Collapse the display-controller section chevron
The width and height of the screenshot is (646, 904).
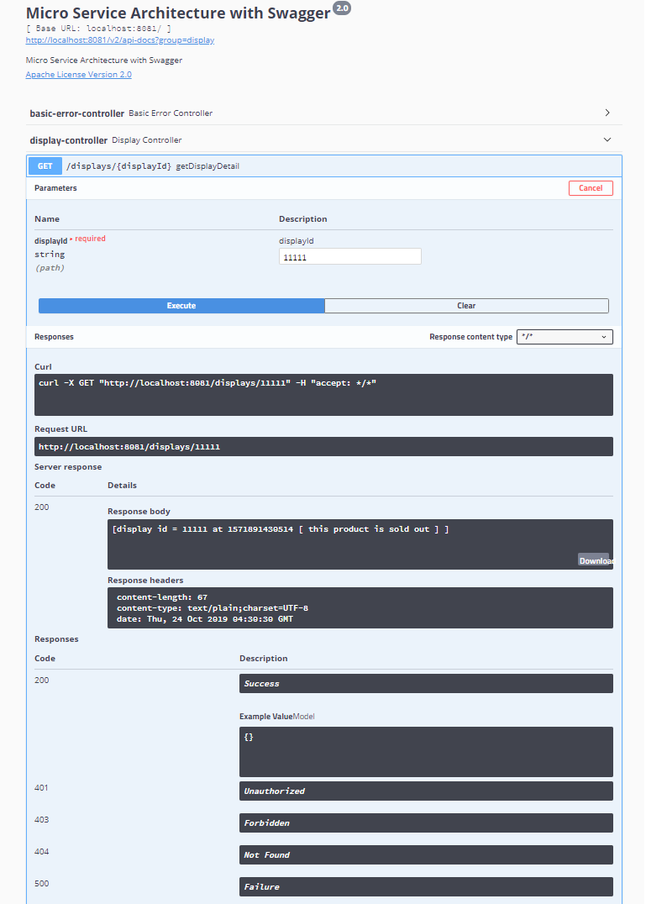(607, 140)
